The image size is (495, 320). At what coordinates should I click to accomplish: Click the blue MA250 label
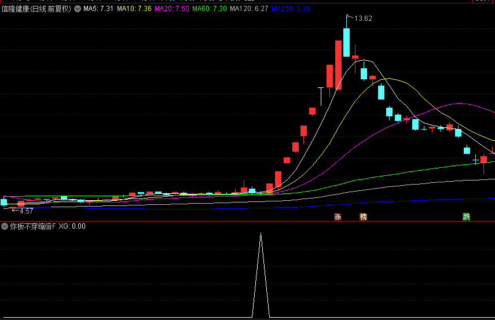point(291,9)
